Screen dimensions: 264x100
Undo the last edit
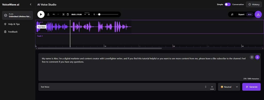pyautogui.click(x=54, y=14)
